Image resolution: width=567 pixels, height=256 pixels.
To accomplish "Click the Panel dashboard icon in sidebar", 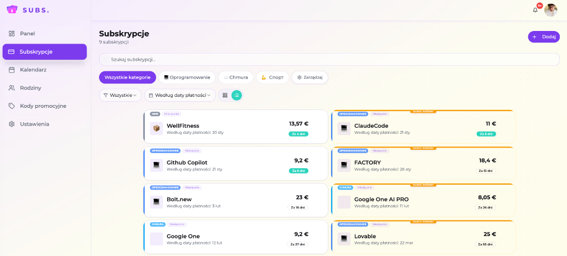I will pos(12,34).
